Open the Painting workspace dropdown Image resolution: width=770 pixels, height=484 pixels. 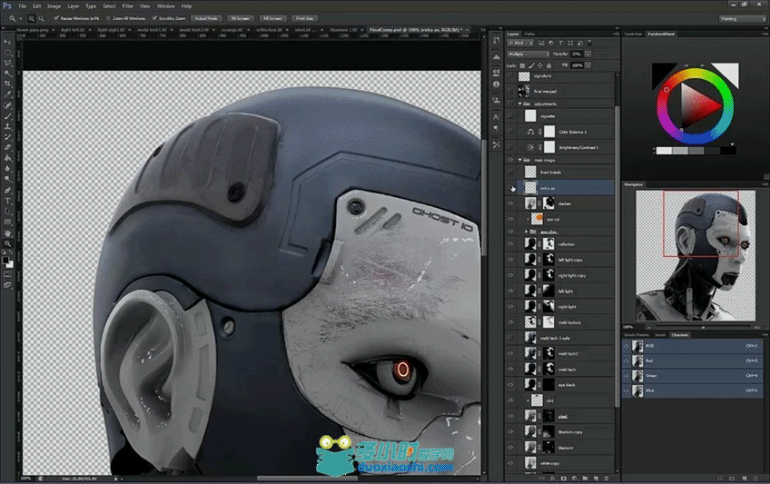(x=743, y=19)
